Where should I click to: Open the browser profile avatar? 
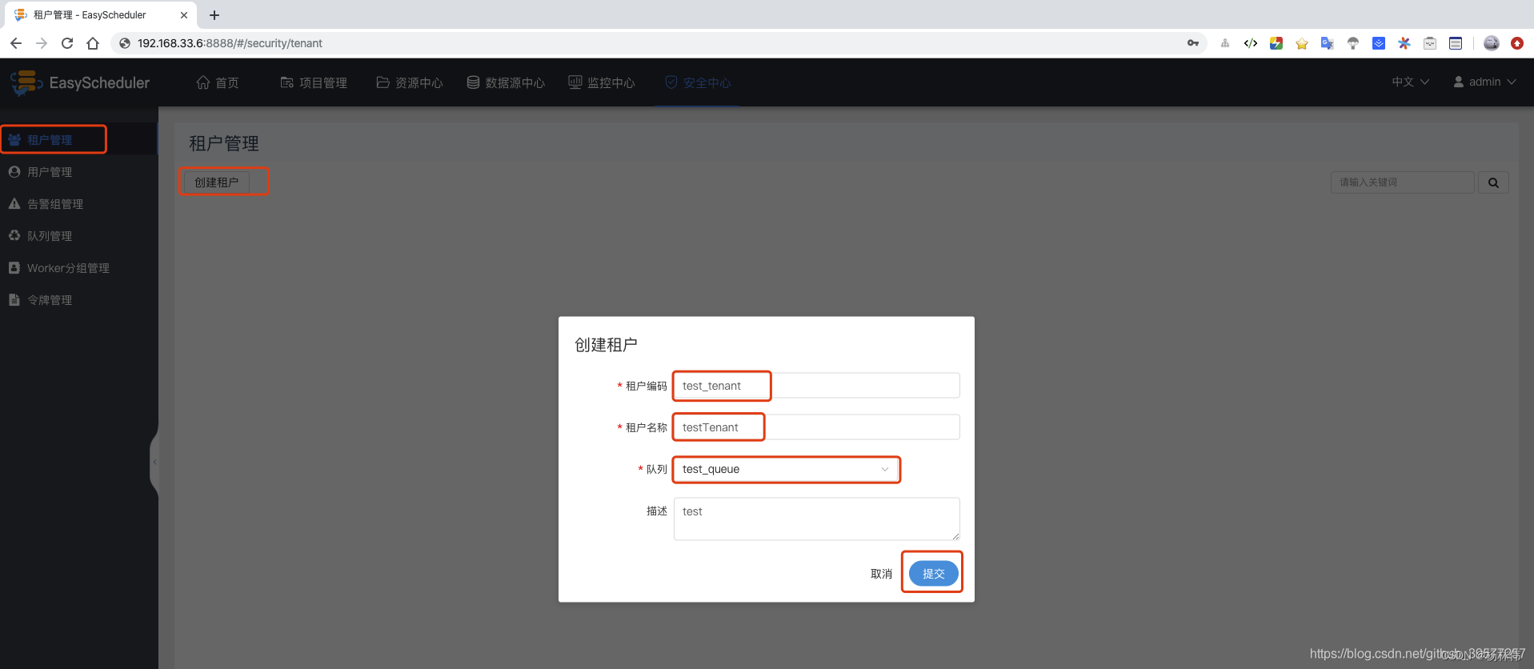1492,43
